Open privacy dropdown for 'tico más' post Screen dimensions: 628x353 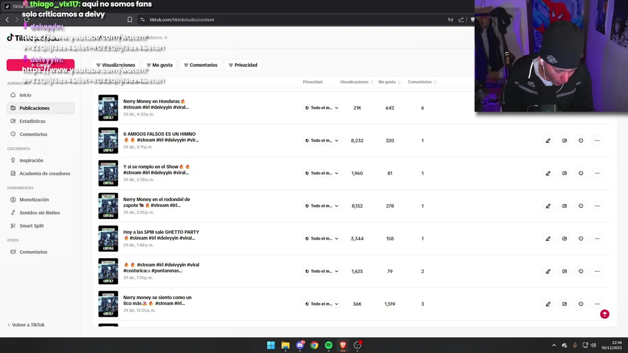coord(322,304)
